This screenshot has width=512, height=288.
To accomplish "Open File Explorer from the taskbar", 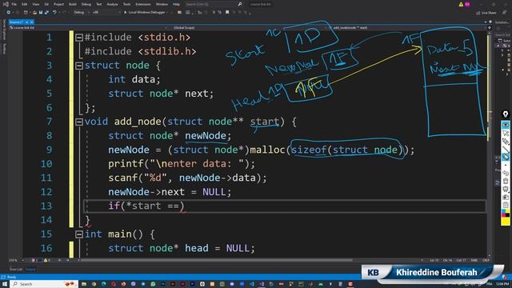I will pyautogui.click(x=84, y=284).
